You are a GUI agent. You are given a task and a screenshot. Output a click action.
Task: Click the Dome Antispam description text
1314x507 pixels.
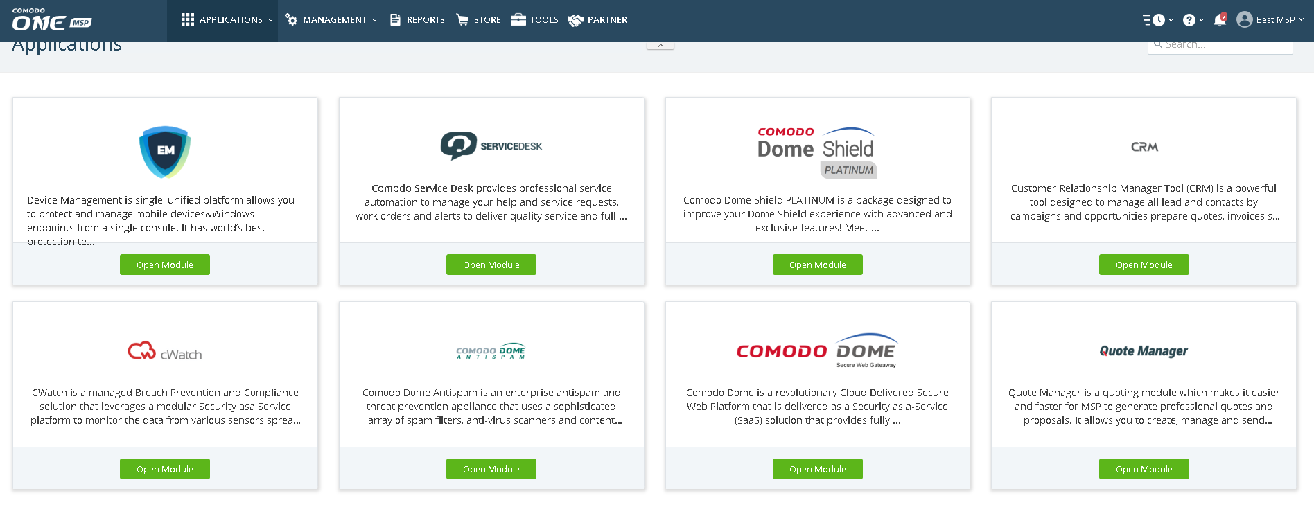point(491,407)
